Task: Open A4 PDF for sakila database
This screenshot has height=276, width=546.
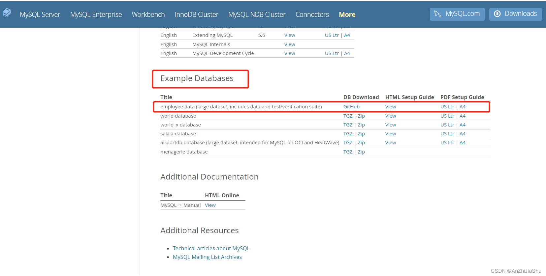Action: tap(463, 134)
